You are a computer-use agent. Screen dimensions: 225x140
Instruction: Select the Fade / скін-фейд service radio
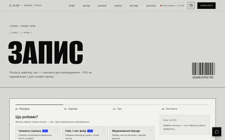click(103, 131)
